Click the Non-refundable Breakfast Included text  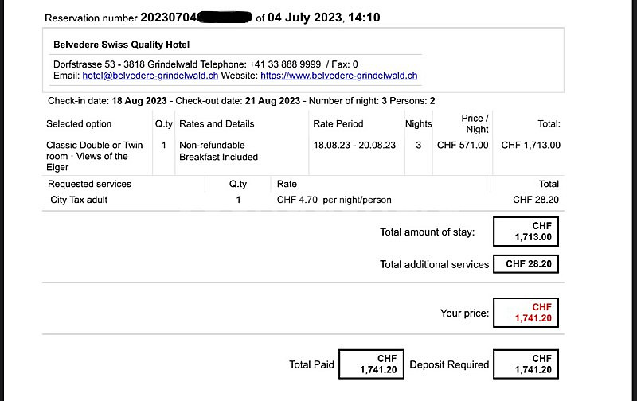point(217,151)
